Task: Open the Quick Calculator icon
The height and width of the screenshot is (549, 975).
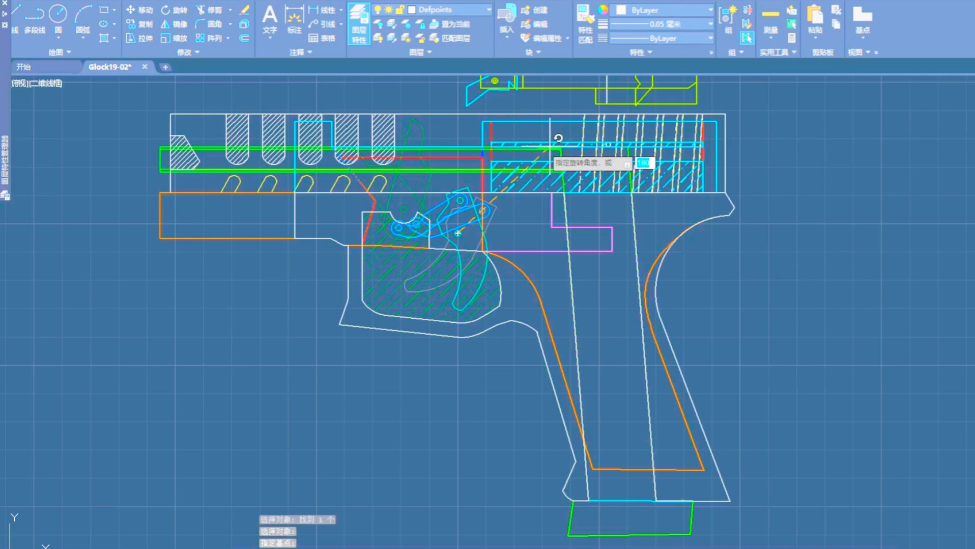Action: pos(792,38)
